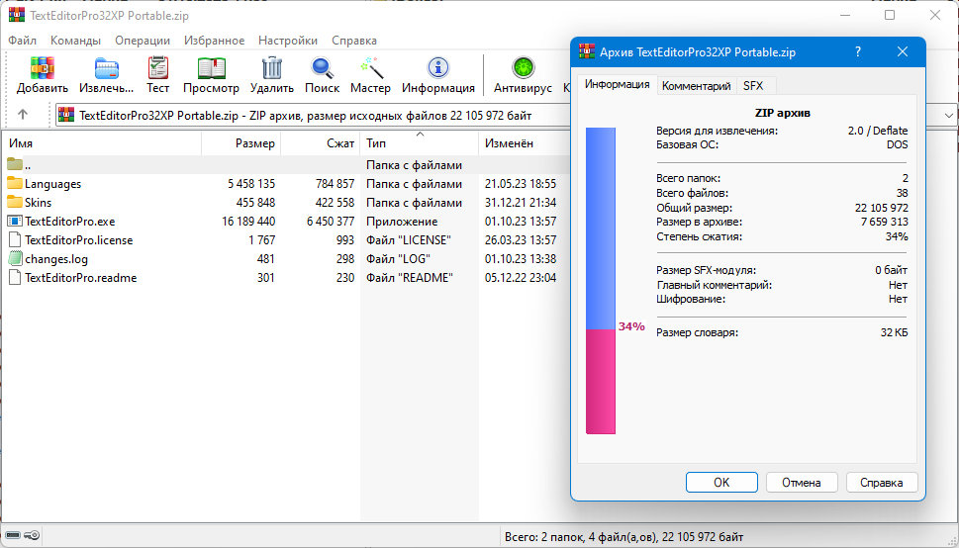Viewport: 959px width, 548px height.
Task: Select the TextEditorPro.license file icon
Action: 15,239
